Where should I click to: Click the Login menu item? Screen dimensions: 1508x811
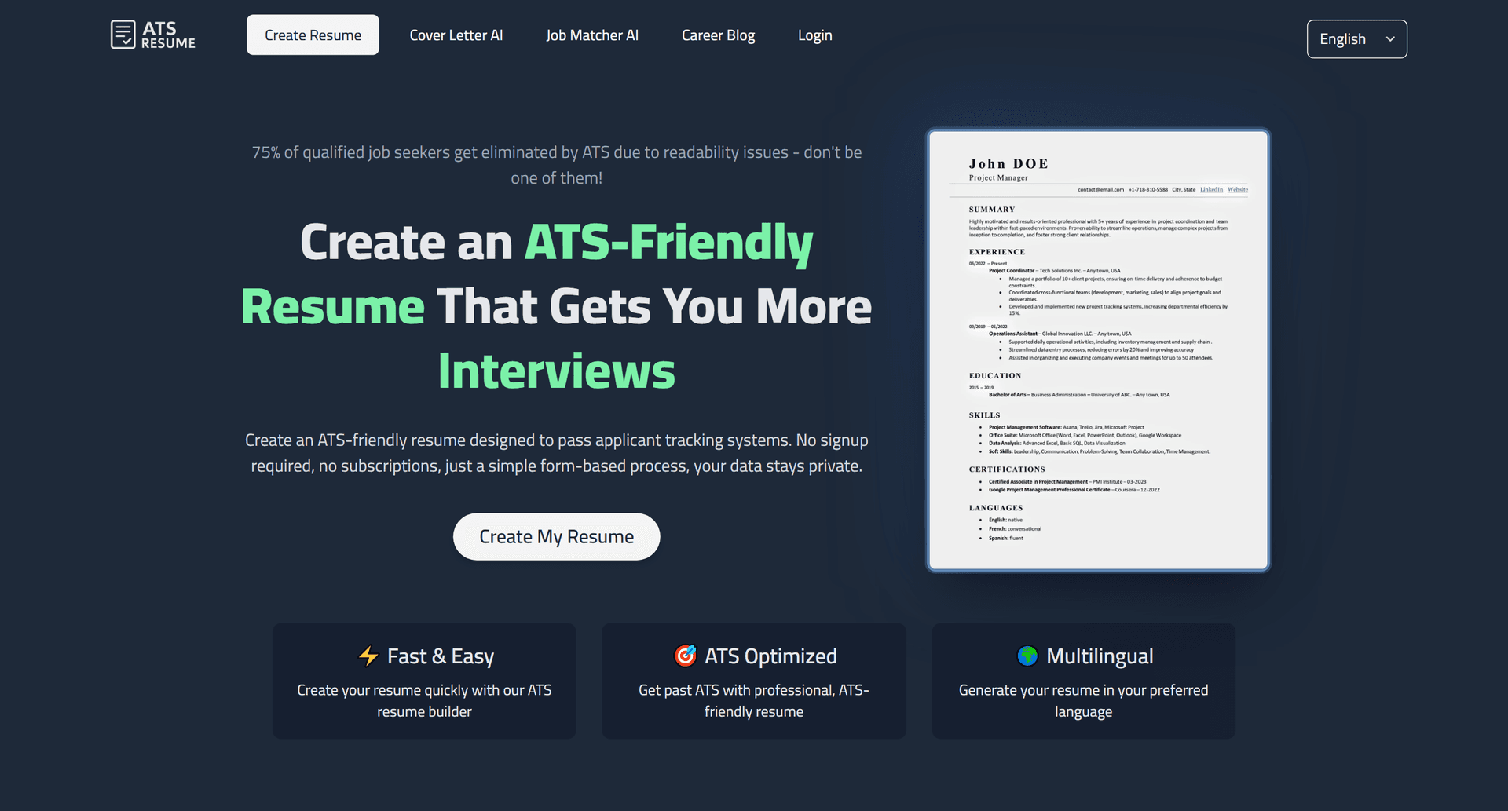coord(814,35)
